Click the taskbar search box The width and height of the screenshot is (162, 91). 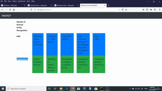(26, 89)
